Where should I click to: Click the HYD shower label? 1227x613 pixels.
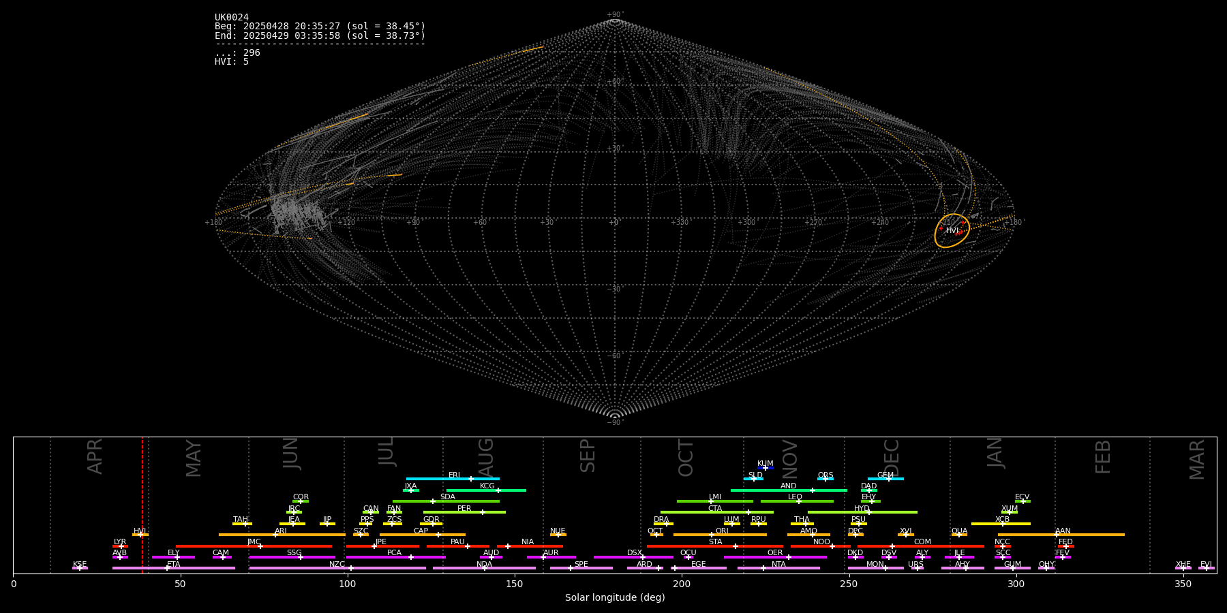point(862,509)
